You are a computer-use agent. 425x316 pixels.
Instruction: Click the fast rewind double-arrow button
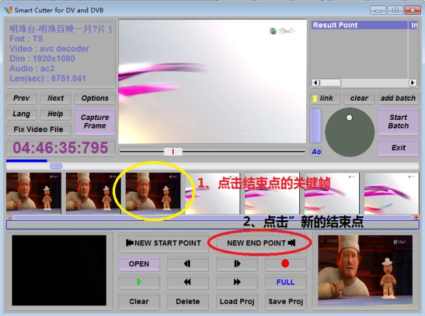coord(187,282)
